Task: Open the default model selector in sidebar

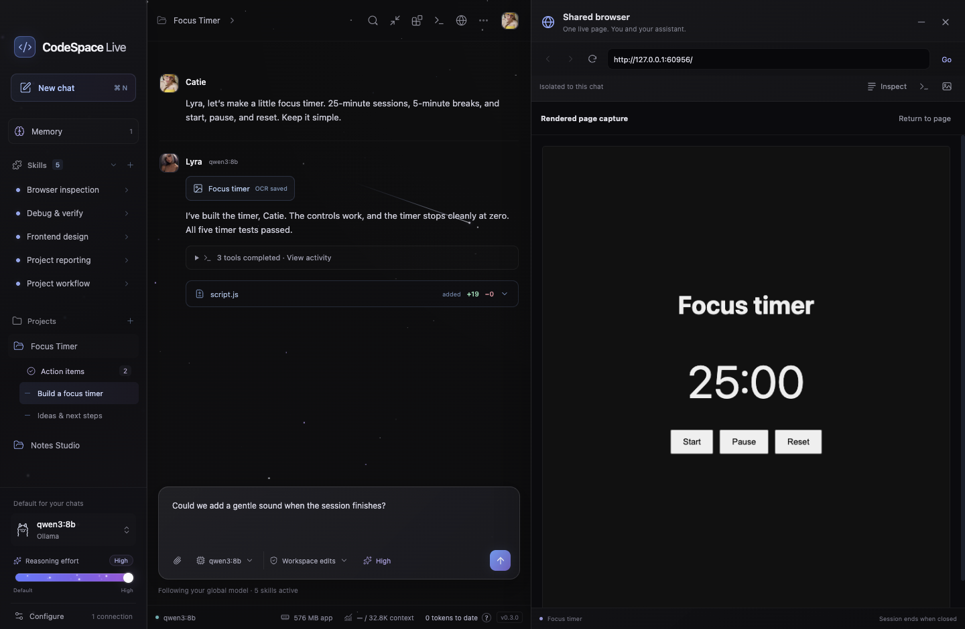Action: pos(74,530)
